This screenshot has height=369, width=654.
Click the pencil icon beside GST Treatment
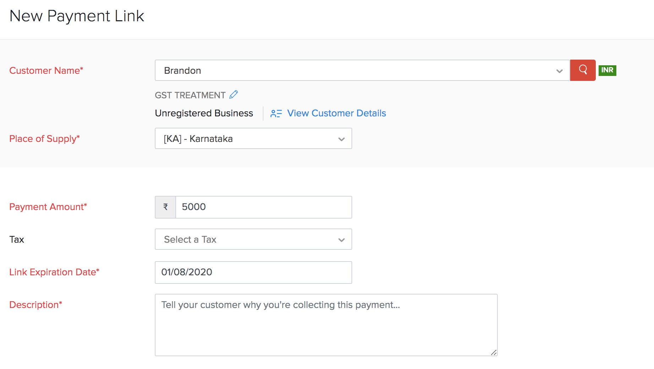tap(234, 94)
